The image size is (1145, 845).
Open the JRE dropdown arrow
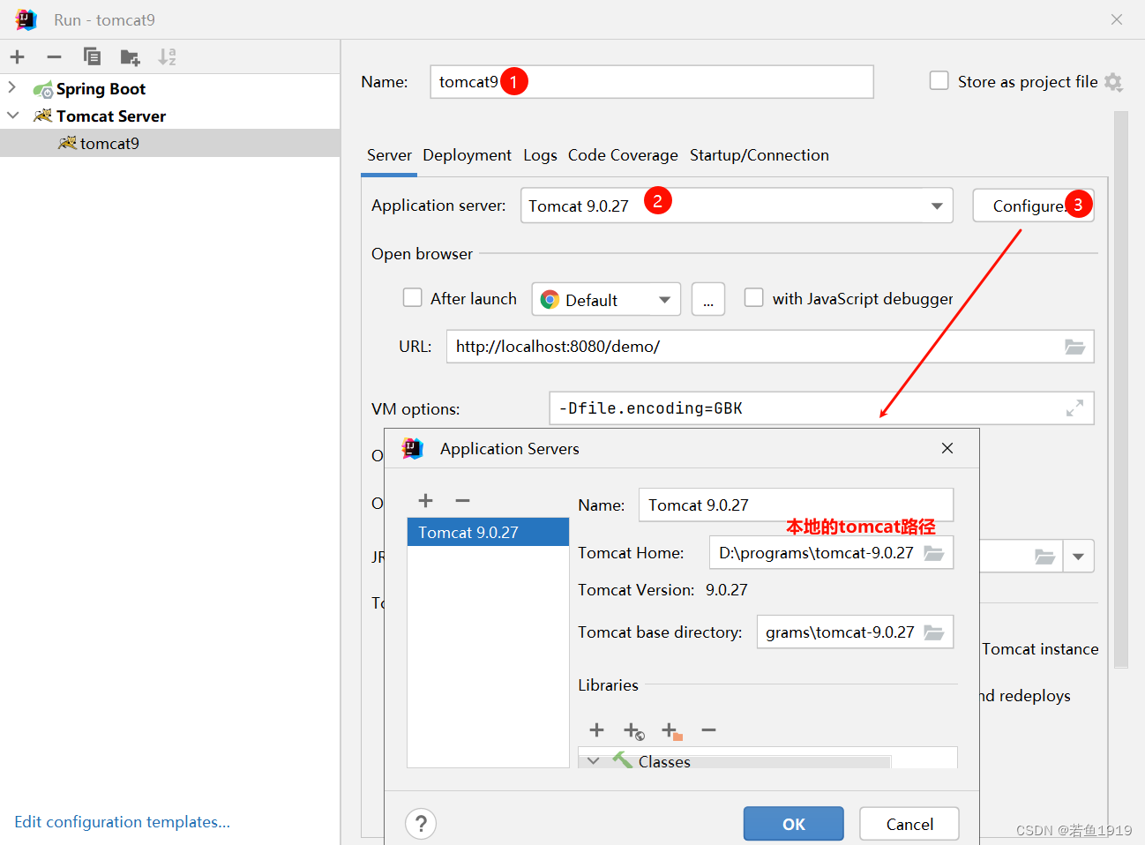pyautogui.click(x=1079, y=557)
